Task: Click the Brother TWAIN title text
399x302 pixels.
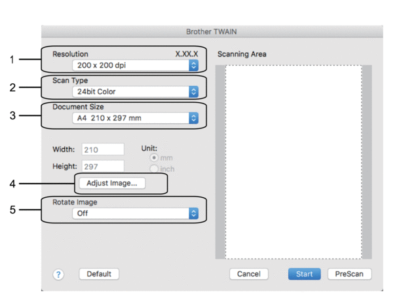Action: pyautogui.click(x=212, y=31)
